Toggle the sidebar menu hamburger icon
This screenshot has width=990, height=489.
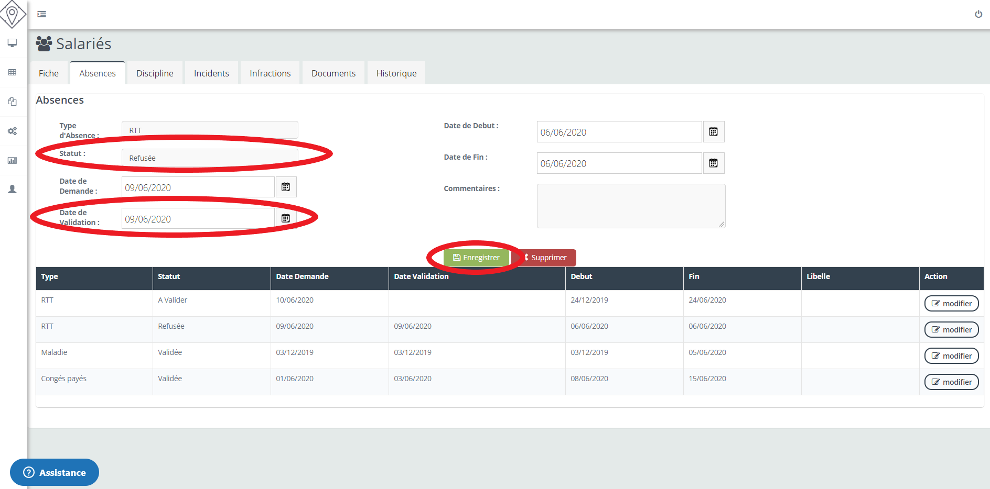42,14
